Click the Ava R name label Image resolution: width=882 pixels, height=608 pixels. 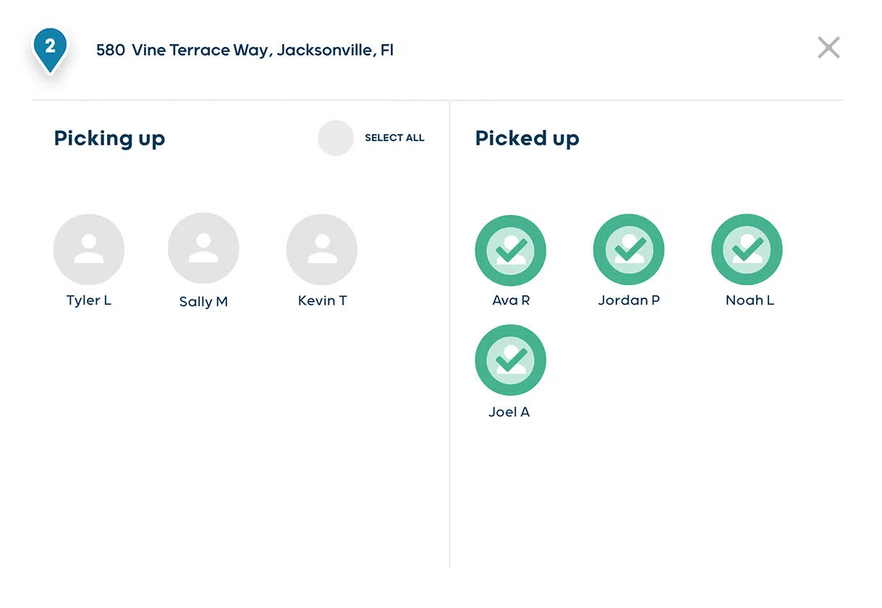pyautogui.click(x=511, y=300)
